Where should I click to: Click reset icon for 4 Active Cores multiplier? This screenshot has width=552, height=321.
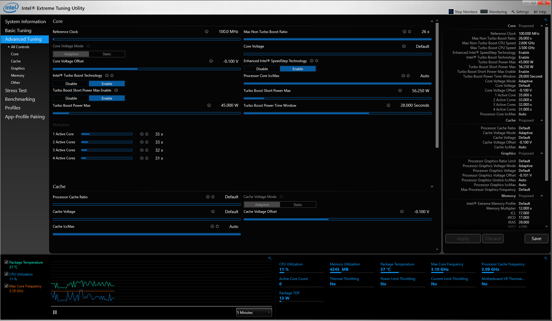(x=147, y=158)
